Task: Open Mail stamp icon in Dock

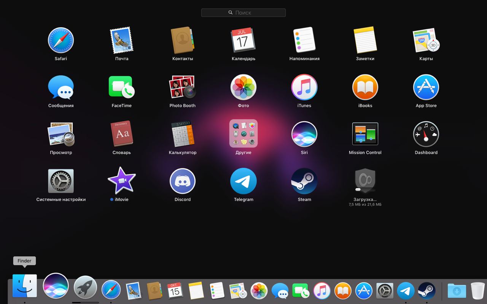Action: (x=134, y=291)
